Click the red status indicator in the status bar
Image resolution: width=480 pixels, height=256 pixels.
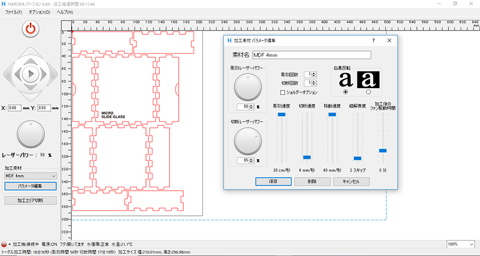pos(4,244)
